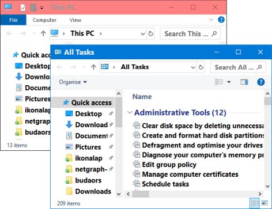
Task: Select the netgraph- folder in All Tasks
Action: tap(86, 169)
